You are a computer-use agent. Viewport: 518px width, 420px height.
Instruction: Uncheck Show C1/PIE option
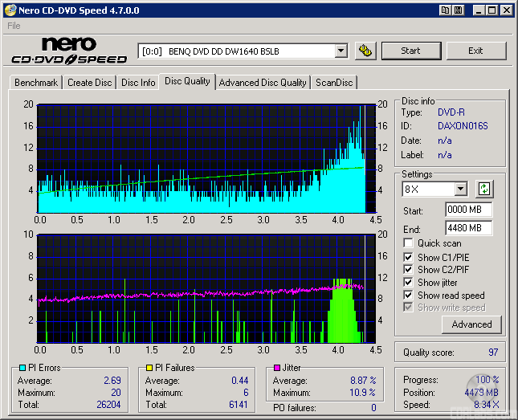[x=409, y=257]
